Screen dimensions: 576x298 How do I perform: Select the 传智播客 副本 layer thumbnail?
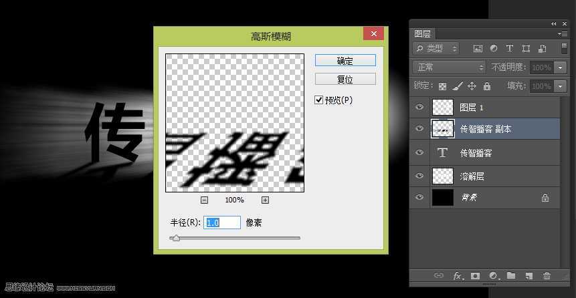pos(443,129)
